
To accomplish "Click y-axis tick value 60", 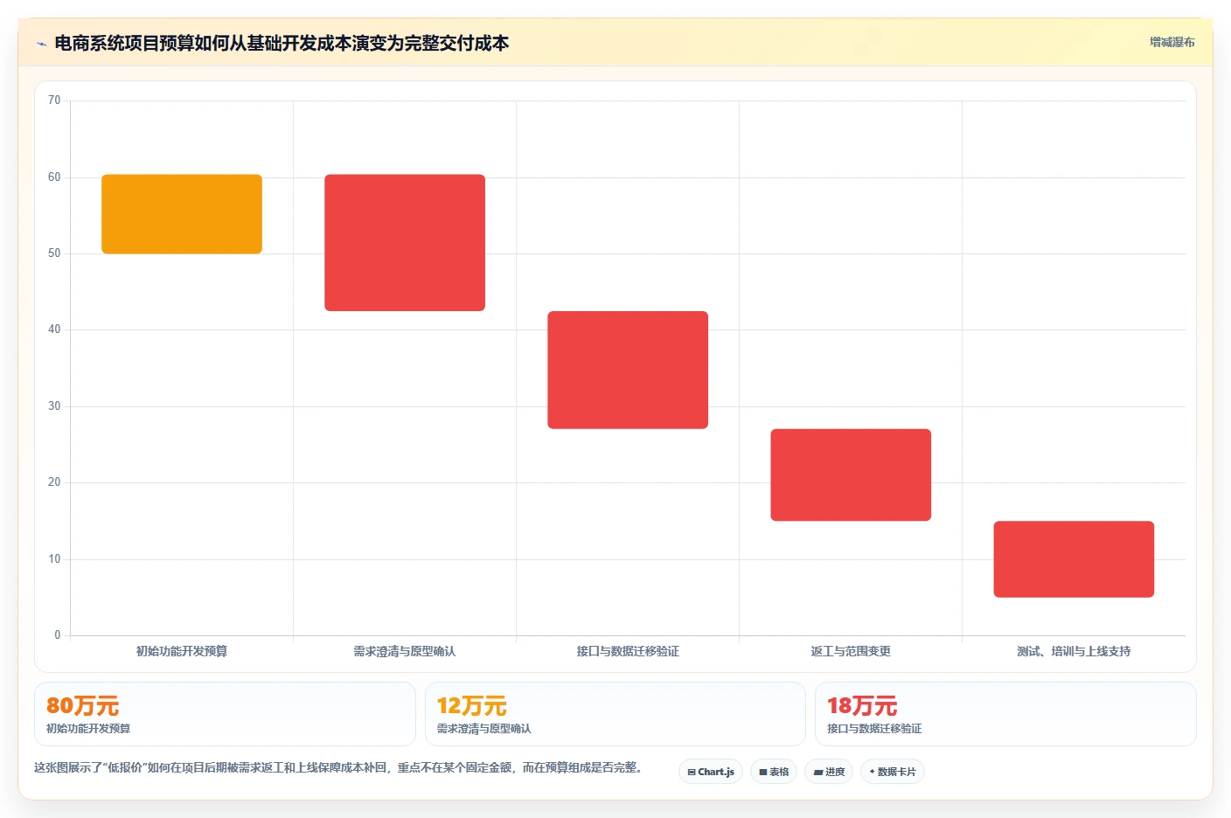I will coord(54,177).
